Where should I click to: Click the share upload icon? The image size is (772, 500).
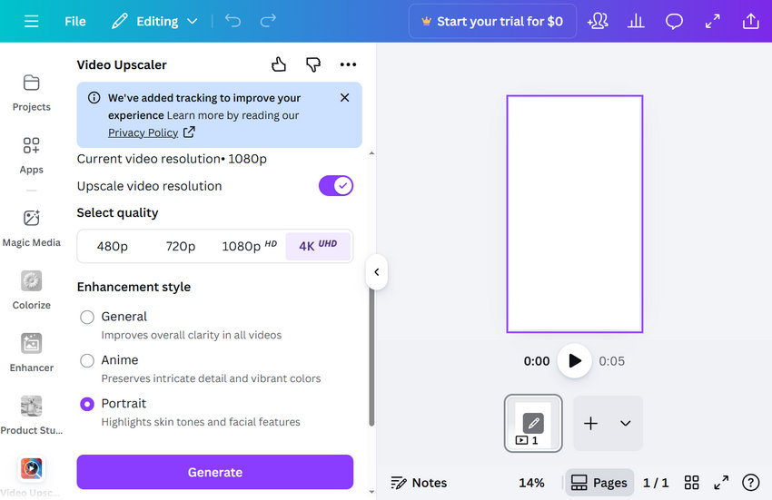click(751, 21)
